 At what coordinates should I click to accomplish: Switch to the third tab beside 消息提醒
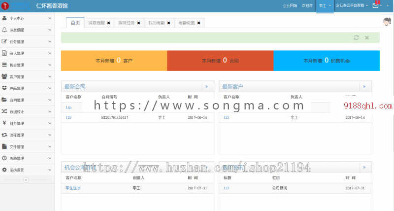(x=127, y=23)
